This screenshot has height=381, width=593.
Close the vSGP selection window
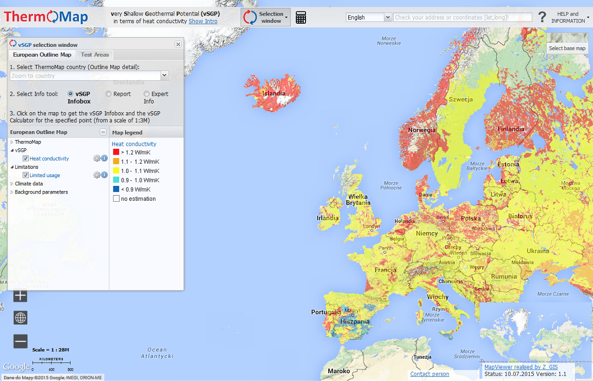178,44
